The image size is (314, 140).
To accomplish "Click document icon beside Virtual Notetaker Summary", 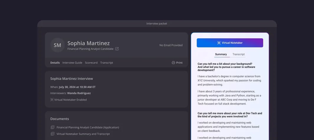I will pos(52,134).
